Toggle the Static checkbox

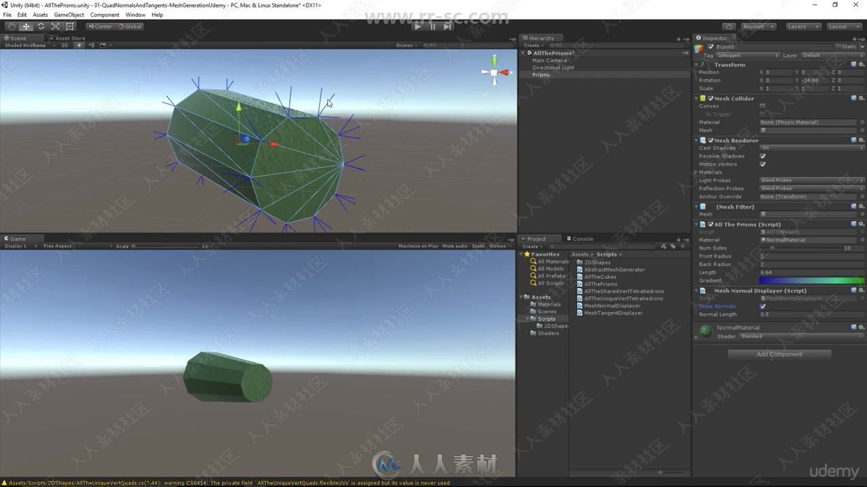tap(839, 47)
